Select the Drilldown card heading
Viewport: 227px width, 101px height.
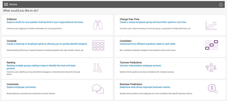pos(12,19)
